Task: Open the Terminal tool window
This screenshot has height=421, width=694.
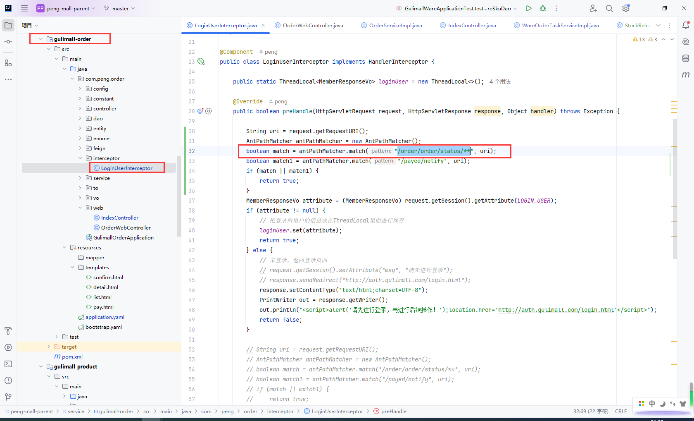Action: (x=8, y=364)
